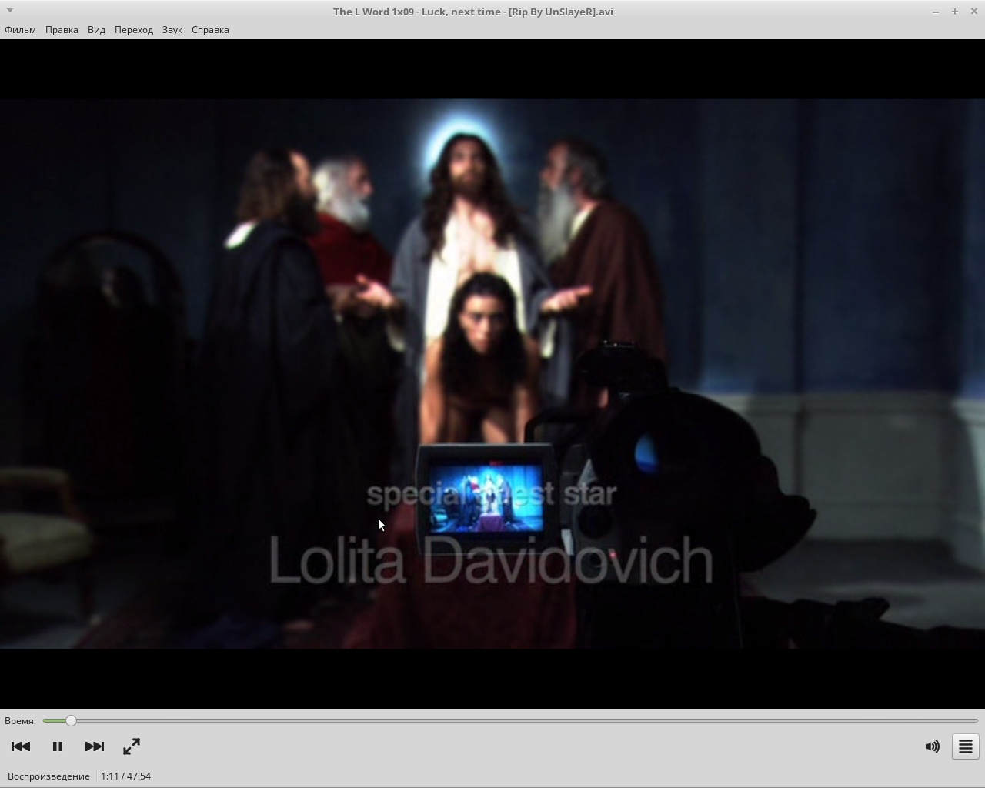Minimize the player window
Image resolution: width=985 pixels, height=788 pixels.
point(936,12)
